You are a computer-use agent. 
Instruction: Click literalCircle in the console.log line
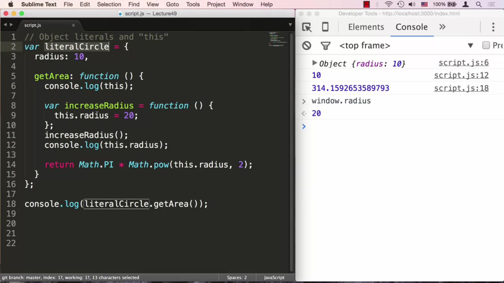[x=116, y=204]
